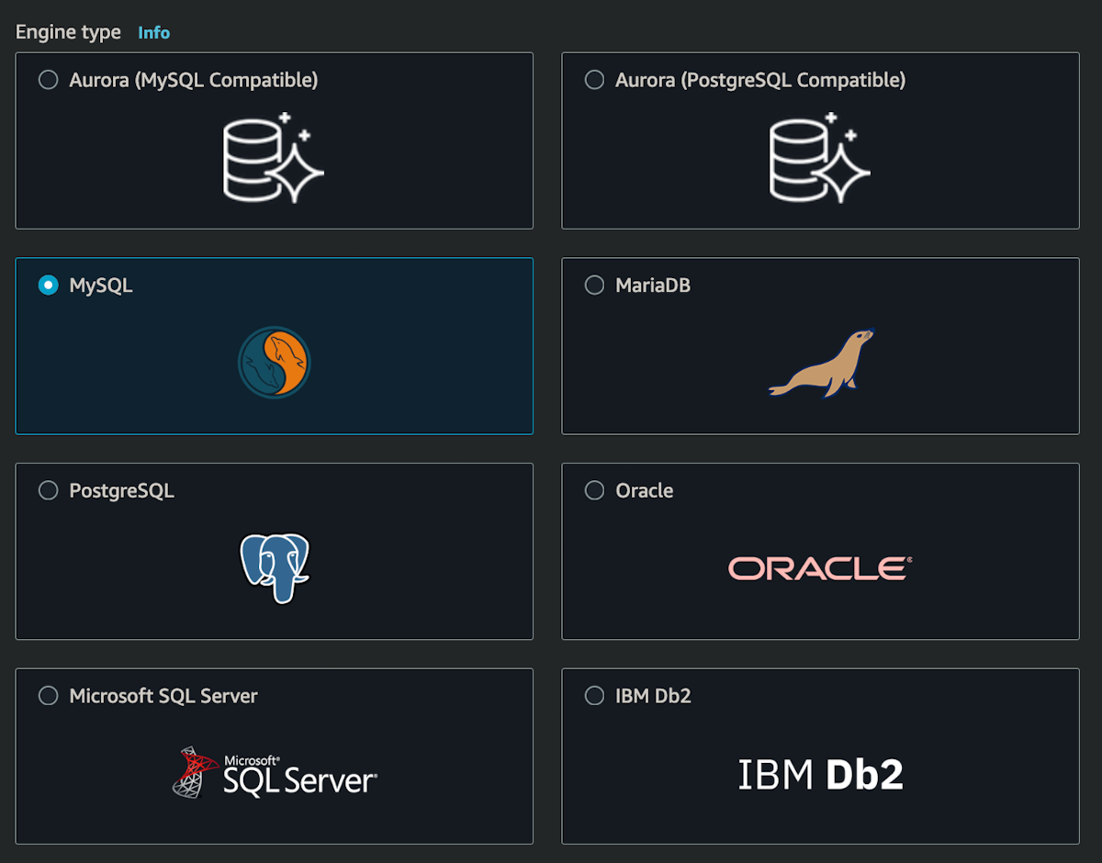Select the IBM Db2 radio button
Image resolution: width=1102 pixels, height=863 pixels.
[594, 696]
